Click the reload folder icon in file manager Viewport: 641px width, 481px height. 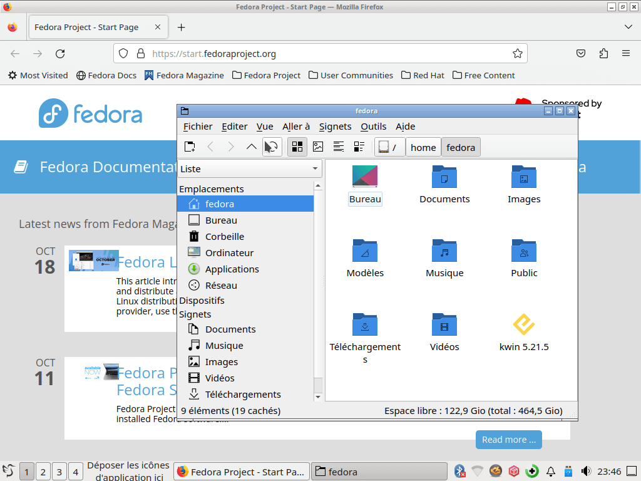(x=272, y=147)
